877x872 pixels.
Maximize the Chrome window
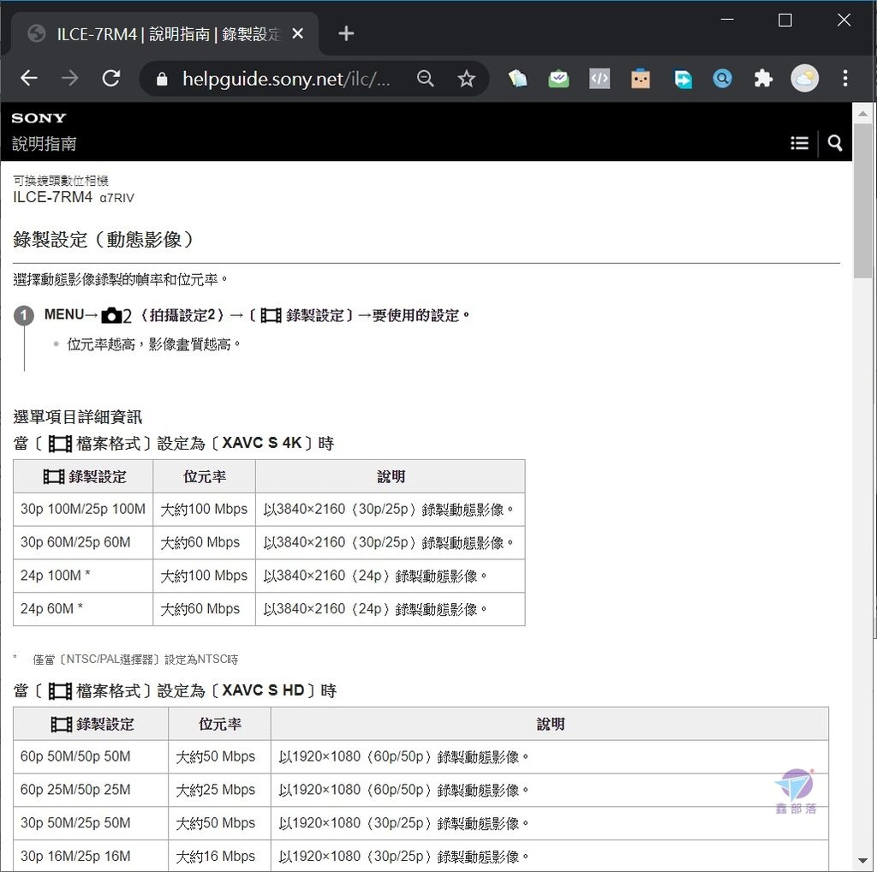click(785, 21)
